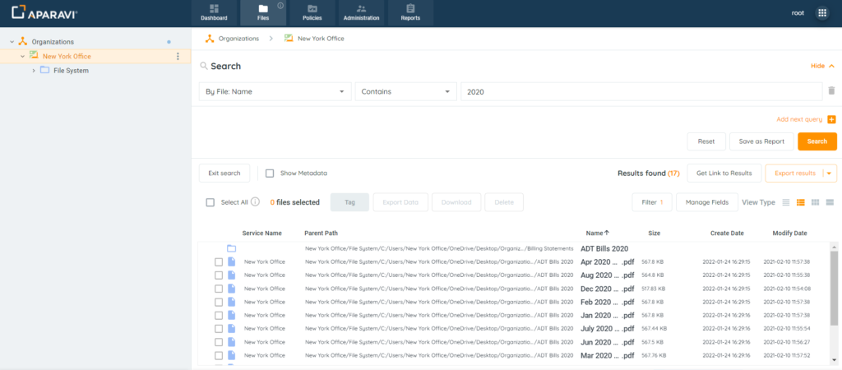Click the info icon next to Select All
Screen dimensions: 842x370
click(255, 202)
